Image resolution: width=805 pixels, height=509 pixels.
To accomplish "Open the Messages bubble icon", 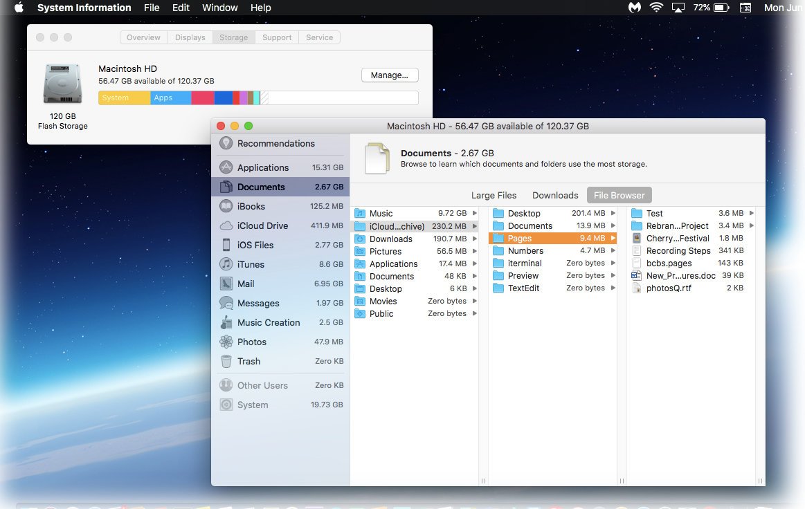I will coord(226,303).
